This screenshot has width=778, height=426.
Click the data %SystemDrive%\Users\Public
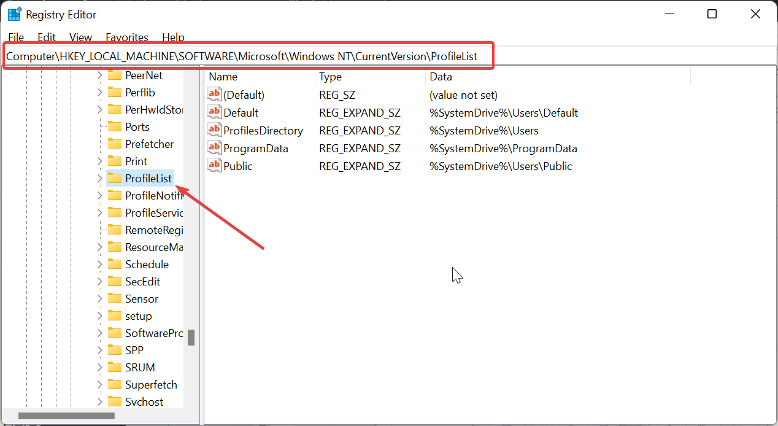tap(501, 166)
